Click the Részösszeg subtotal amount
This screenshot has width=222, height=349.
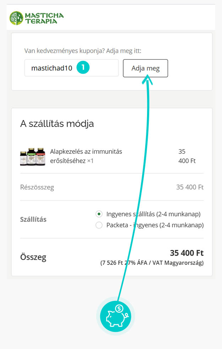point(190,187)
